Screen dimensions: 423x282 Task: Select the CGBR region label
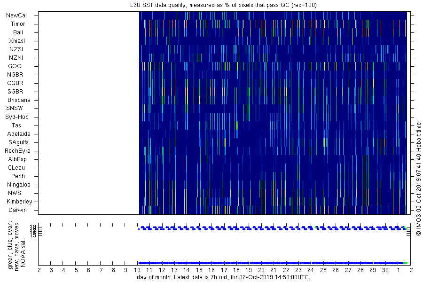[15, 83]
